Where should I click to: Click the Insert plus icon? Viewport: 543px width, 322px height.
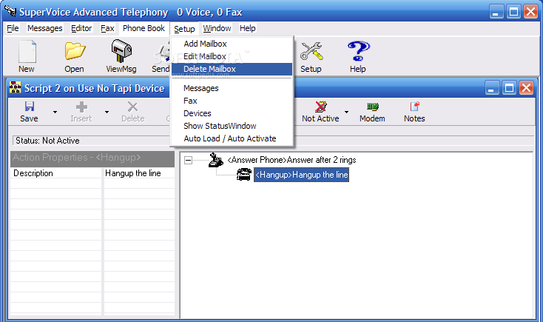81,107
